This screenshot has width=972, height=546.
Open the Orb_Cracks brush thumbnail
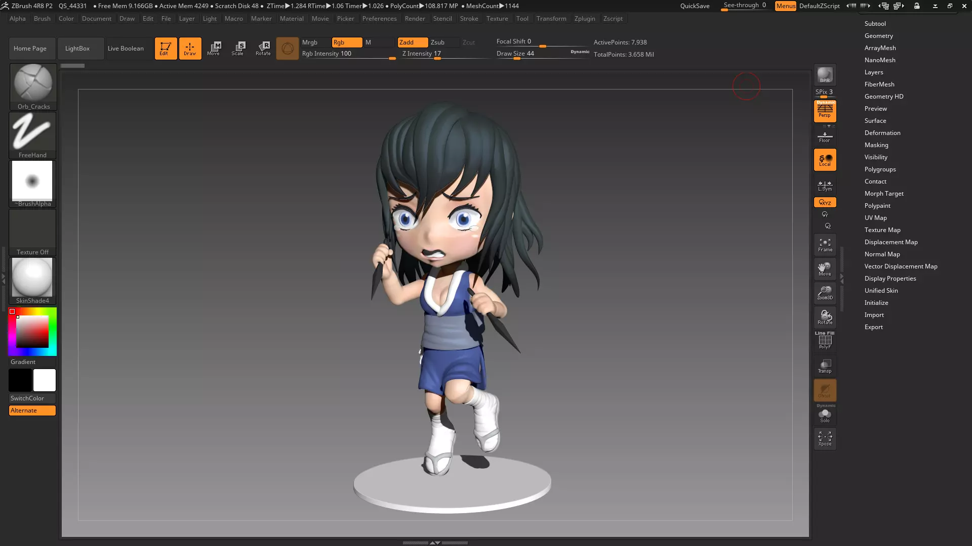tap(33, 87)
